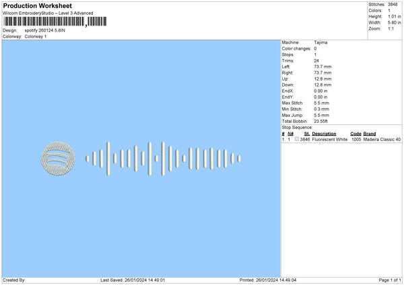404x285 pixels.
Task: Select "Wilcom EmbroideryStudio – Level 3 Advanced" text
Action: point(48,13)
